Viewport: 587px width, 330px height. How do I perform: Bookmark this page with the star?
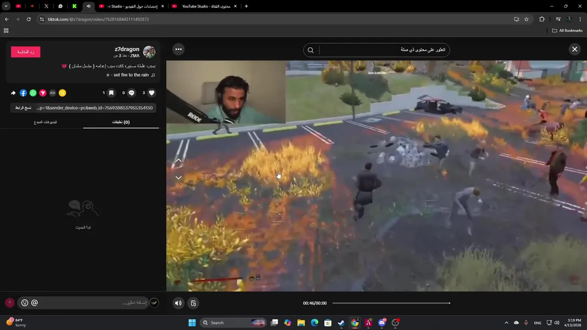pyautogui.click(x=526, y=19)
